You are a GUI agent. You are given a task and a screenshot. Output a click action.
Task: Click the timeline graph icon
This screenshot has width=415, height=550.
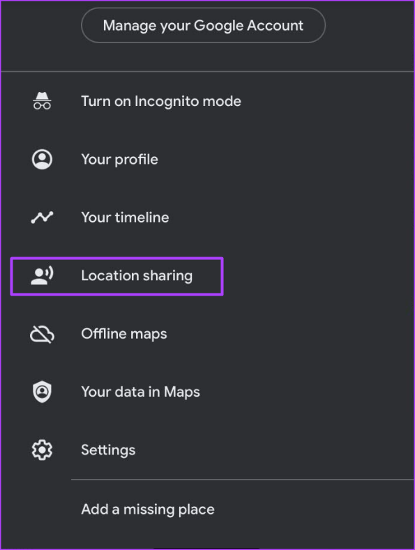[42, 217]
